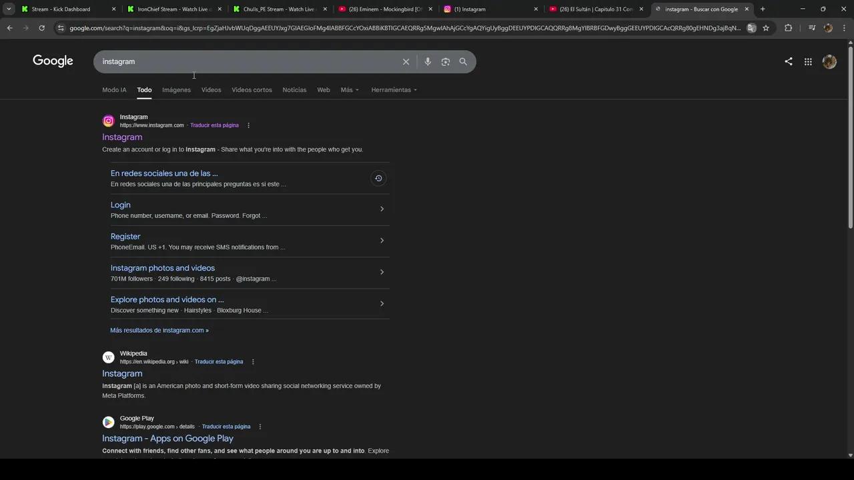The image size is (854, 480).
Task: Switch to the Videos tab
Action: [x=211, y=90]
